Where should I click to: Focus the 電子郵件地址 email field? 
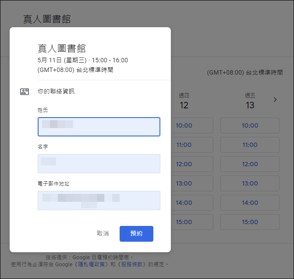[99, 200]
